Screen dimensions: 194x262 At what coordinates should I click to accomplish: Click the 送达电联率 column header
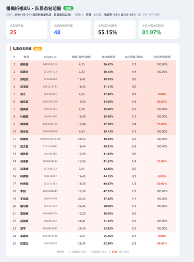(x=108, y=57)
